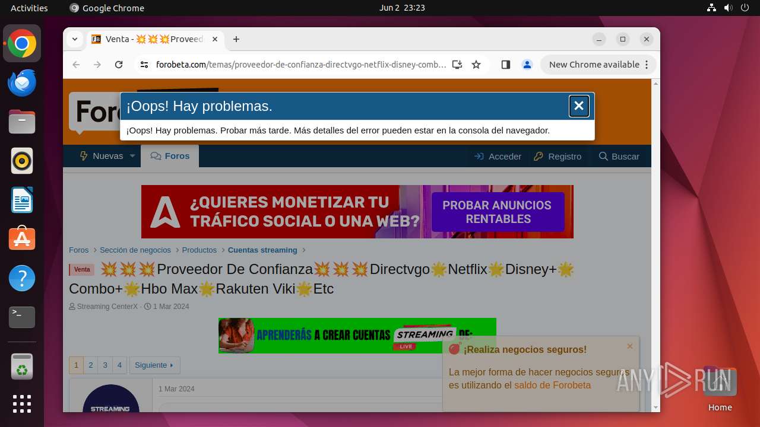Click the page scrollbar down arrow
The height and width of the screenshot is (427, 760).
click(655, 407)
